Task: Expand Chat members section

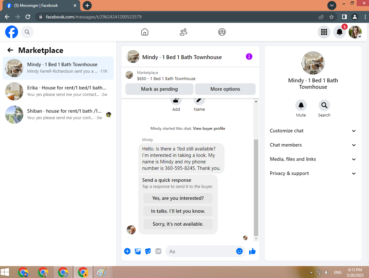Action: click(313, 145)
